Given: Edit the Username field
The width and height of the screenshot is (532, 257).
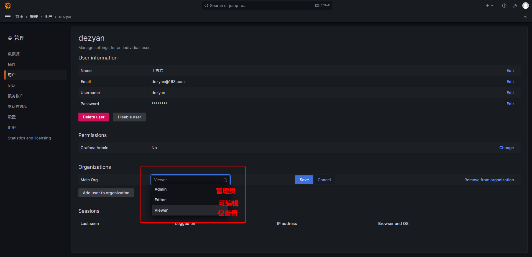Looking at the screenshot, I should 510,93.
